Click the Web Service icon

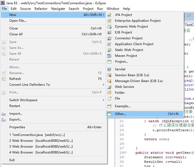pyautogui.click(x=109, y=87)
